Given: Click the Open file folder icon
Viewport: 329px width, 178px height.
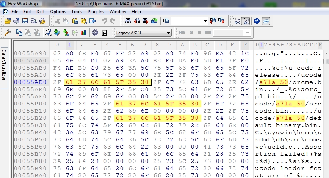Looking at the screenshot, I should pos(7,21).
